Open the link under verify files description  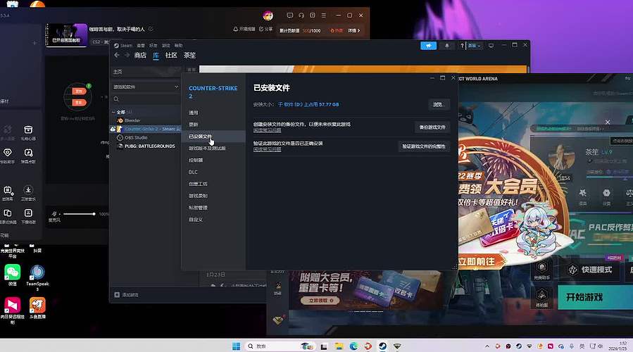(x=268, y=149)
